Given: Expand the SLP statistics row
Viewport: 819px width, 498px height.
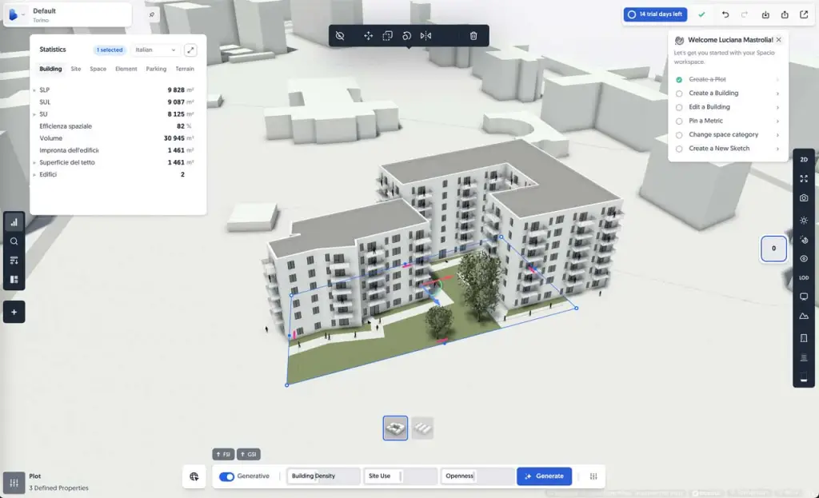Looking at the screenshot, I should 35,90.
